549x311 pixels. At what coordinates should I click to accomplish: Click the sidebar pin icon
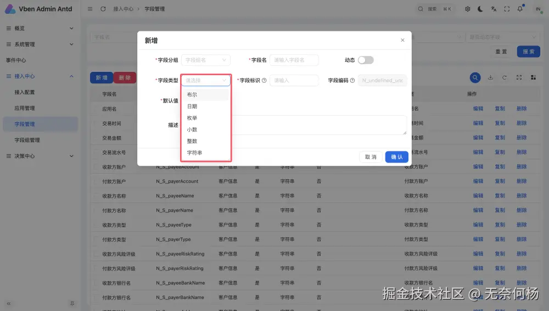point(72,303)
